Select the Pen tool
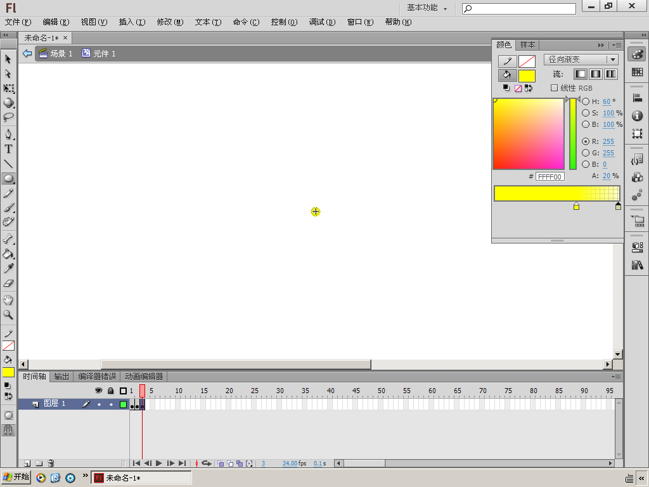This screenshot has height=487, width=649. [8, 134]
